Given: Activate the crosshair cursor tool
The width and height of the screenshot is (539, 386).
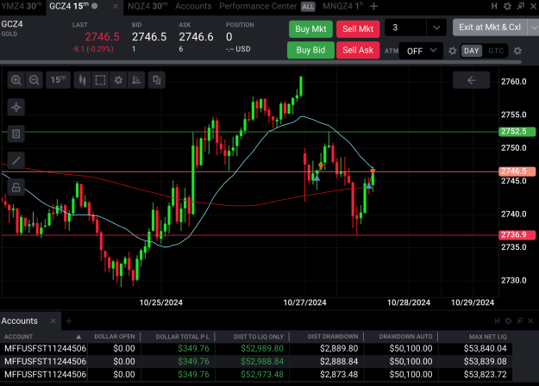Looking at the screenshot, I should point(16,108).
